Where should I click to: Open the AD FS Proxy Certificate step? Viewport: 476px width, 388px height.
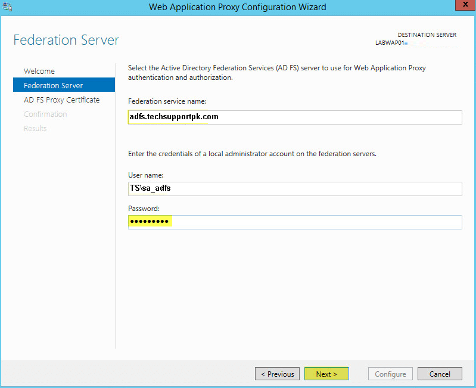coord(61,100)
